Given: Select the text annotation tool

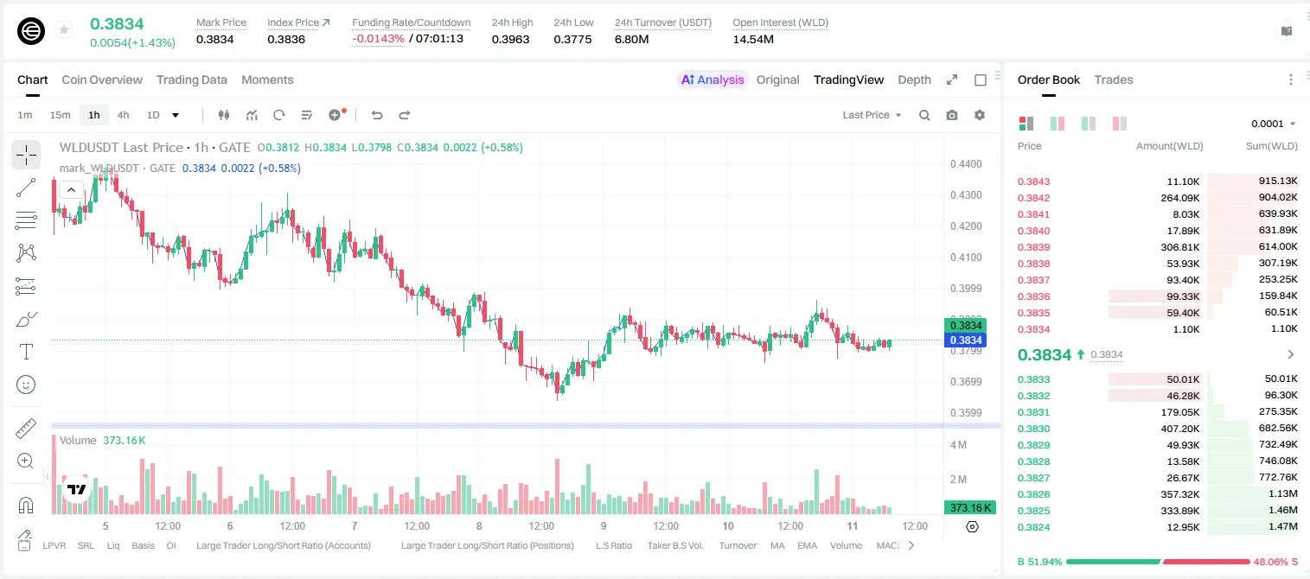Looking at the screenshot, I should [26, 352].
